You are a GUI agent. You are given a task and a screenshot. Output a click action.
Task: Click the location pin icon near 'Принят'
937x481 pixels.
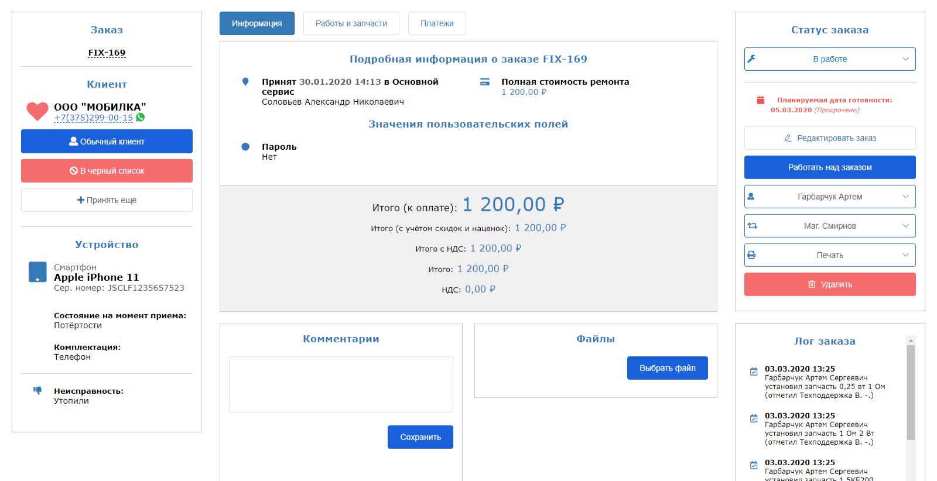click(245, 82)
